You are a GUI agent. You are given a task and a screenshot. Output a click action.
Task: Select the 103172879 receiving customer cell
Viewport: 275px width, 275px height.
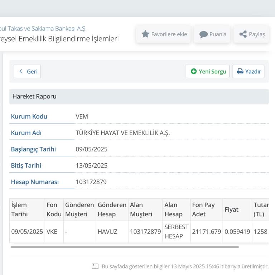[x=145, y=232]
